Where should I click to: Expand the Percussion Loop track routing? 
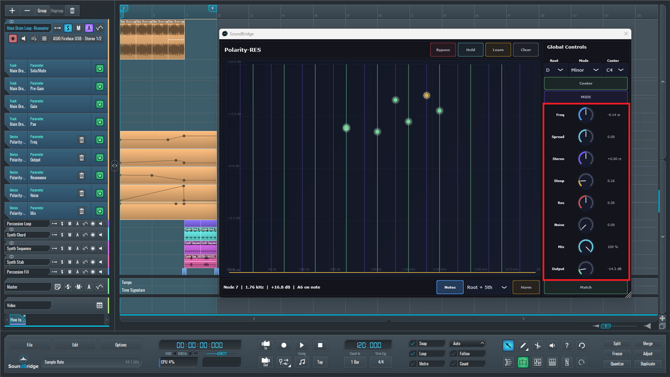54,224
